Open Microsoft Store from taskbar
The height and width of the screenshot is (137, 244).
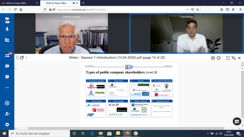109,133
